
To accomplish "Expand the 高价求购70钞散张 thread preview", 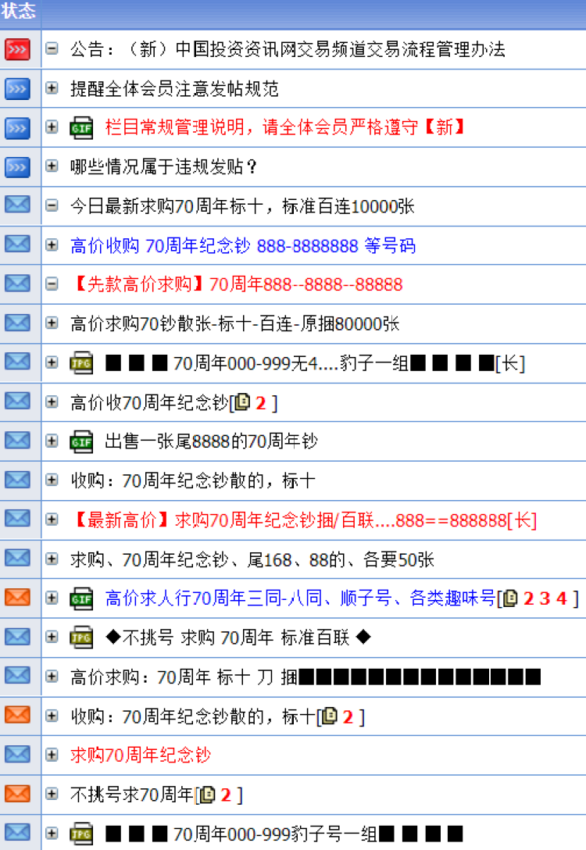I will coord(52,323).
